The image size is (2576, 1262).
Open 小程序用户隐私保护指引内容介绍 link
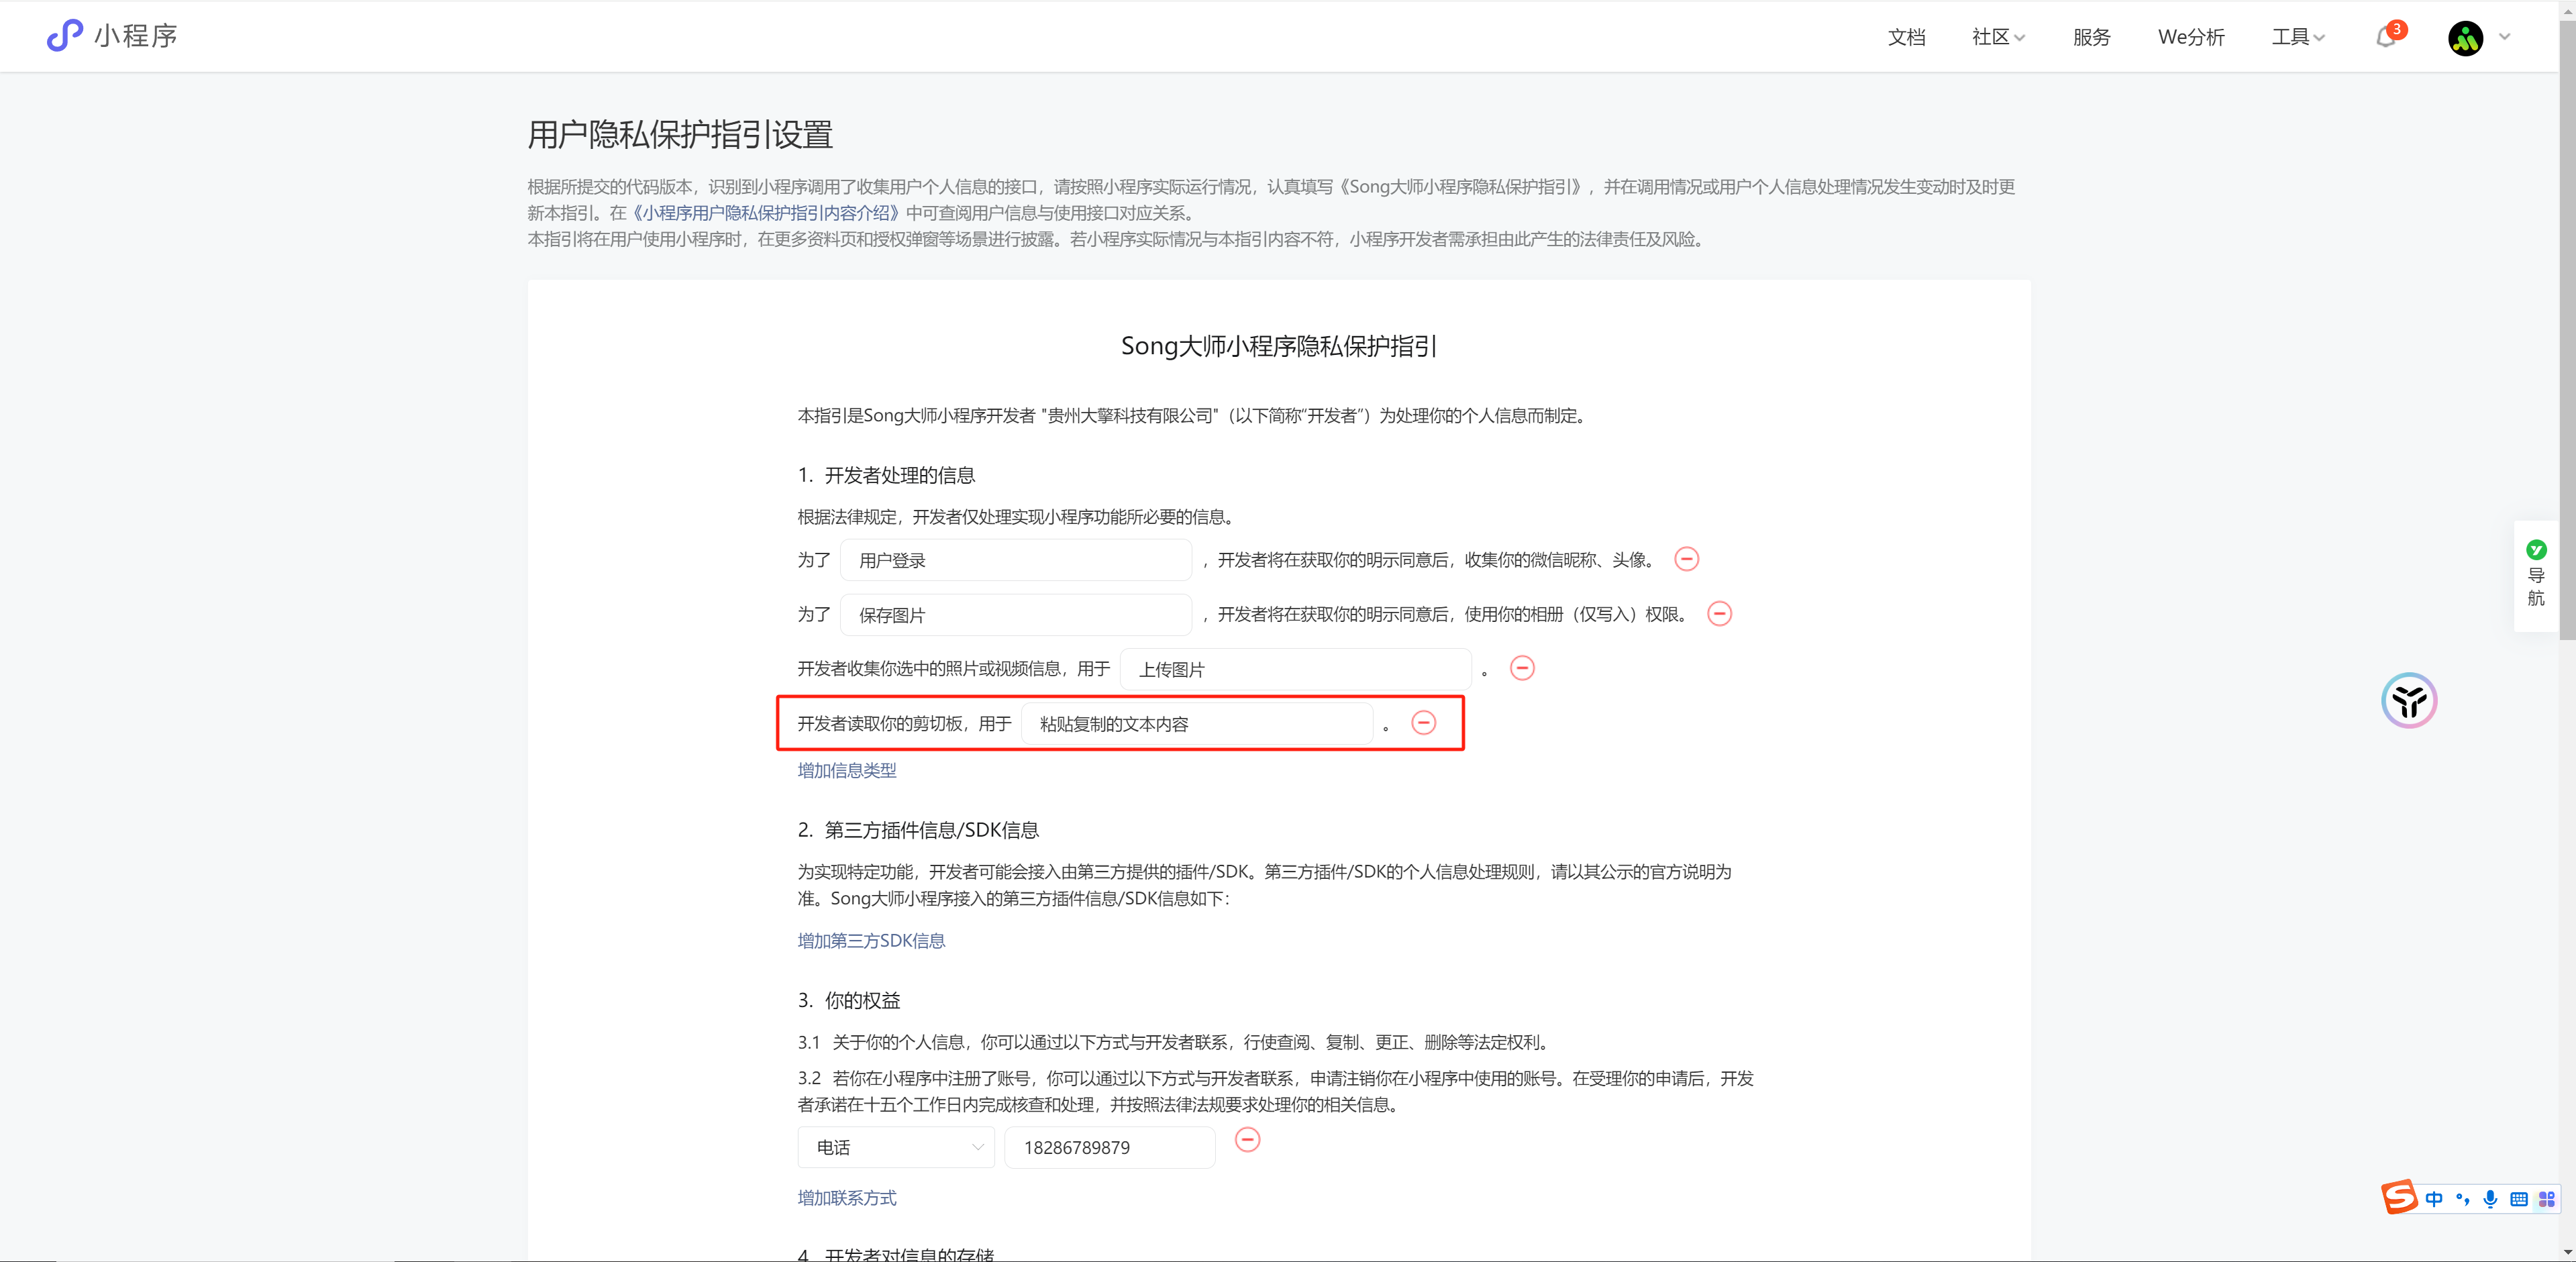pyautogui.click(x=766, y=213)
